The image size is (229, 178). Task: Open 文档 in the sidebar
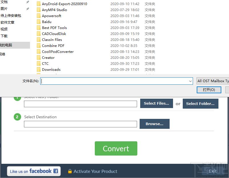(4, 2)
